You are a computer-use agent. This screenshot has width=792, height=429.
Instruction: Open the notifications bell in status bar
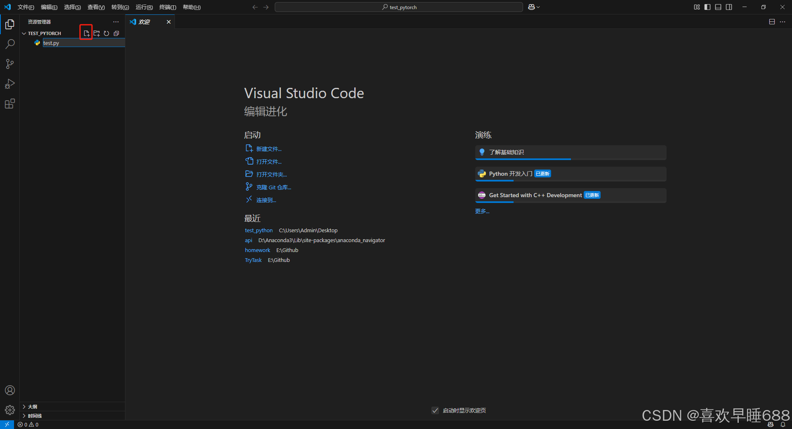coord(783,424)
